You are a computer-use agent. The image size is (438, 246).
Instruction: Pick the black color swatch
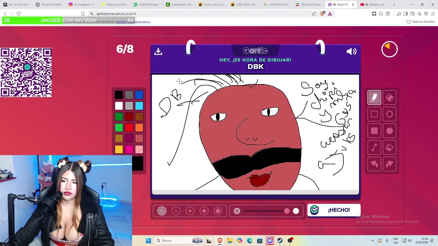pyautogui.click(x=119, y=95)
